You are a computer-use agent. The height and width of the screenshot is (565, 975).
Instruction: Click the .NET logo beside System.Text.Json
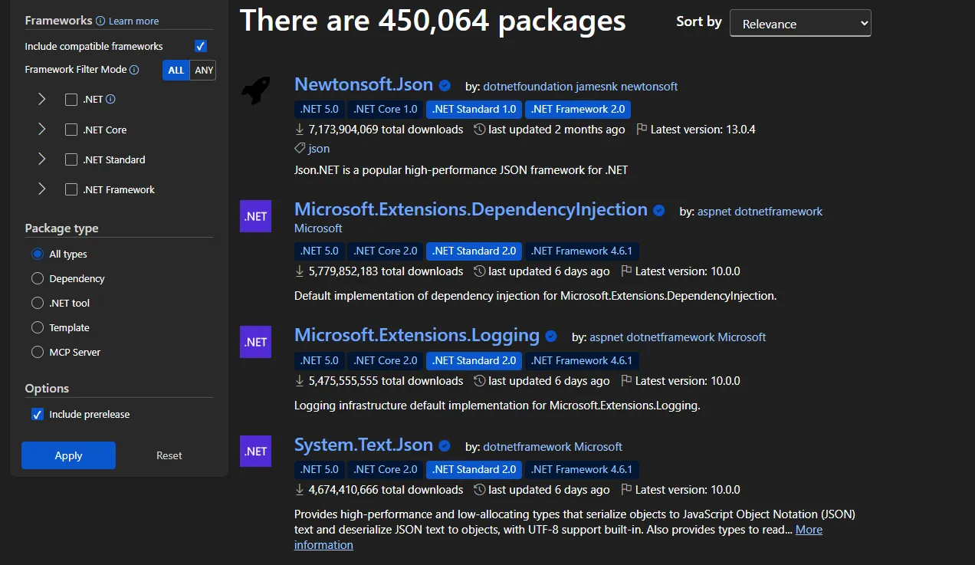(x=255, y=451)
